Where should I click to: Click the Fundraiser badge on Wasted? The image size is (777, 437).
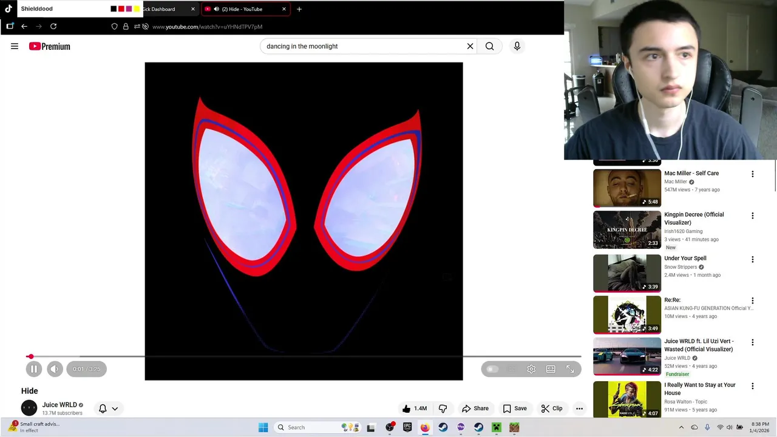coord(677,374)
